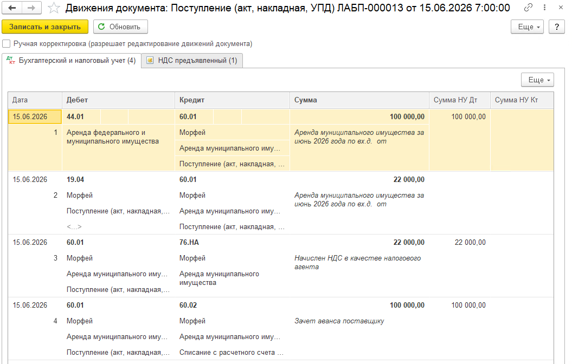This screenshot has width=572, height=364.
Task: Open help with the question mark button
Action: pyautogui.click(x=557, y=27)
